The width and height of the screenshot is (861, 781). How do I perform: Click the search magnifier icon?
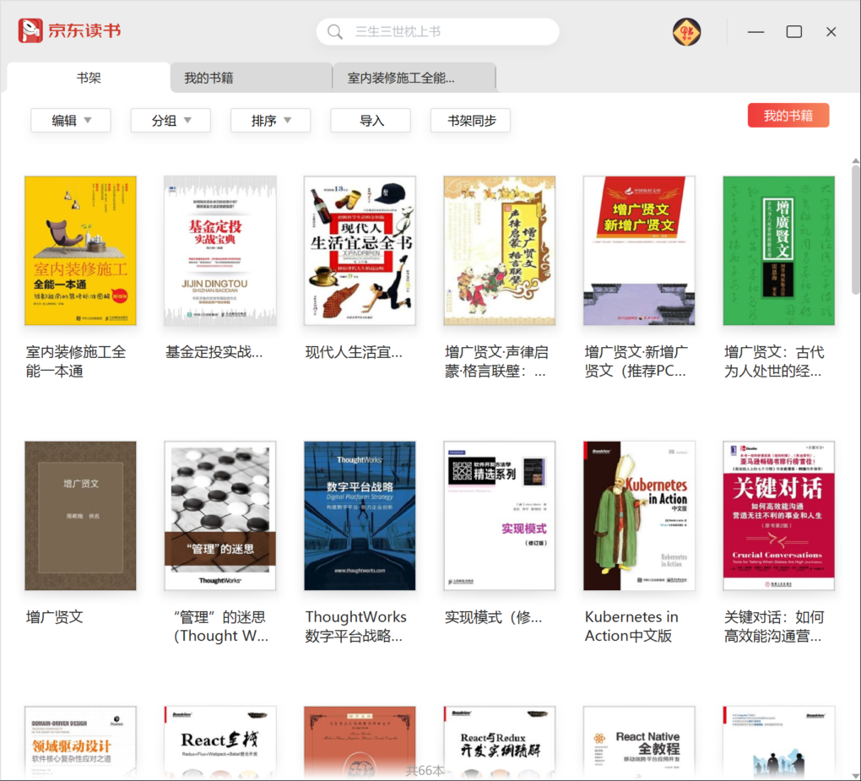click(x=334, y=32)
